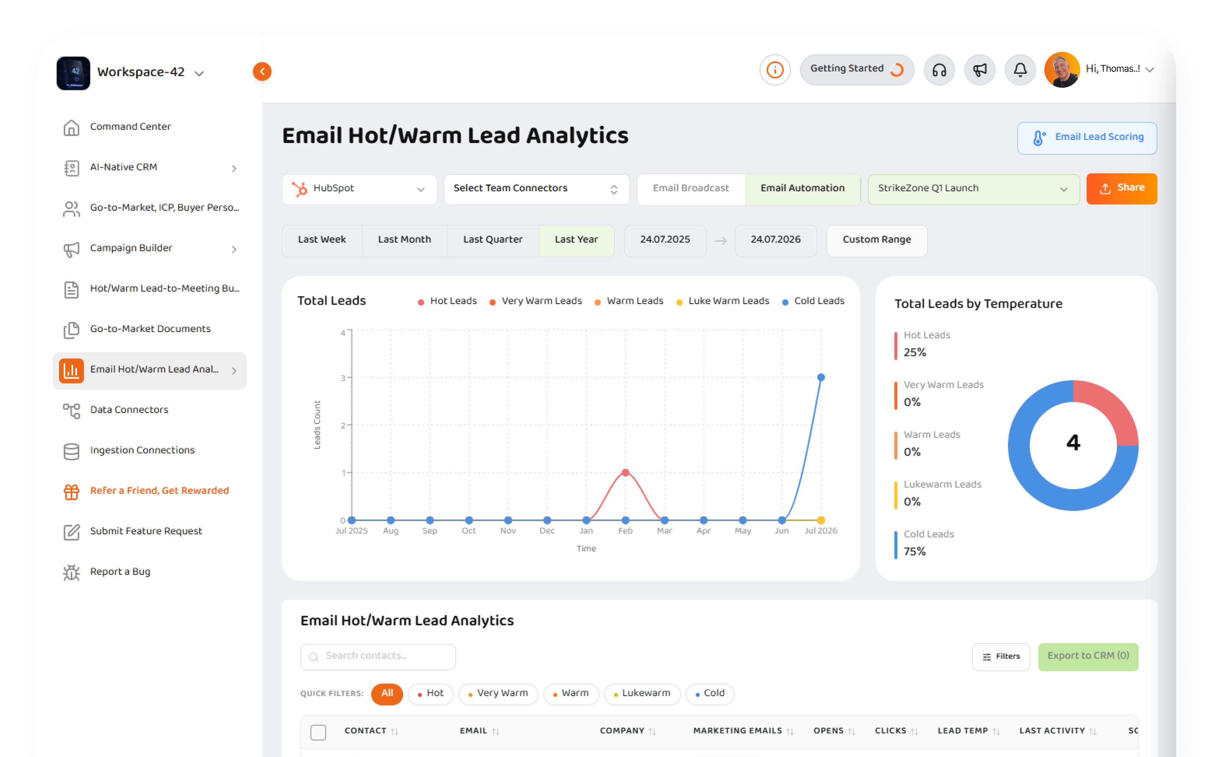Viewport: 1224px width, 757px height.
Task: Open the table Filters button
Action: 1000,657
